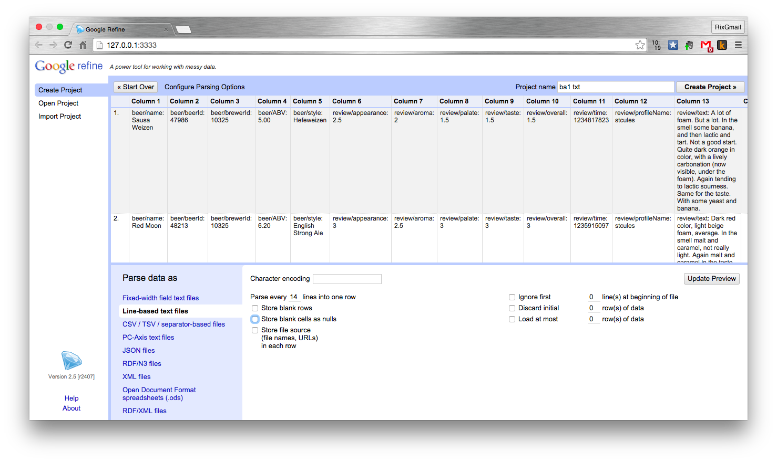
Task: Enable Store blank rows checkbox
Action: click(255, 308)
